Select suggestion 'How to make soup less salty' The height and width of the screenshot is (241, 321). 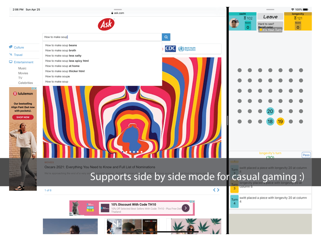pos(63,56)
